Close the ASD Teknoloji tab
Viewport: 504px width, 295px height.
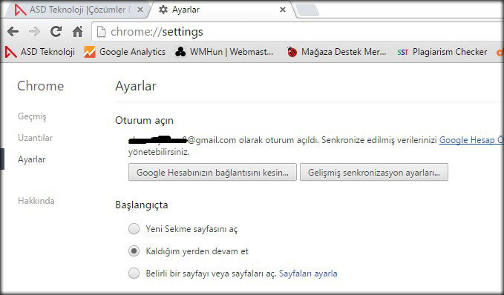[140, 10]
